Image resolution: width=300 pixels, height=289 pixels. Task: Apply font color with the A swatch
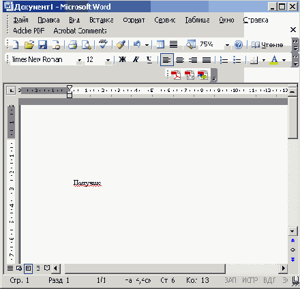[x=274, y=60]
